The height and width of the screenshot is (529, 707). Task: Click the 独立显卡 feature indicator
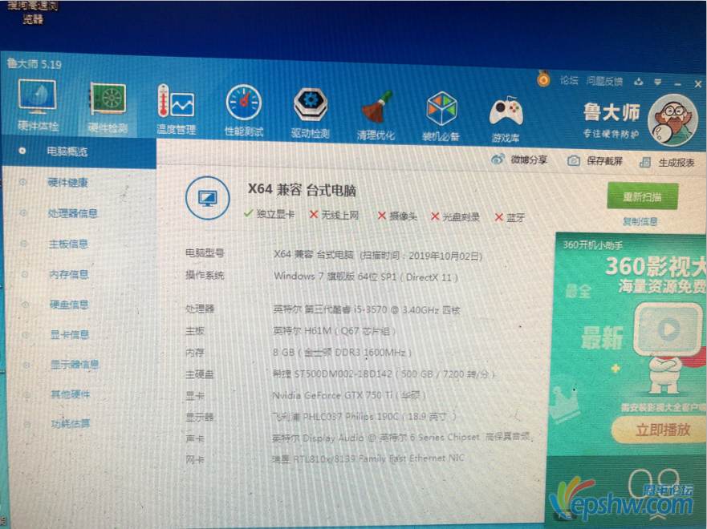[269, 214]
